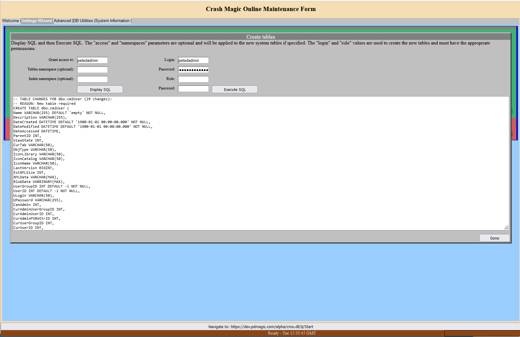Open the DB Utilities tab
520x337 pixels.
coord(83,21)
